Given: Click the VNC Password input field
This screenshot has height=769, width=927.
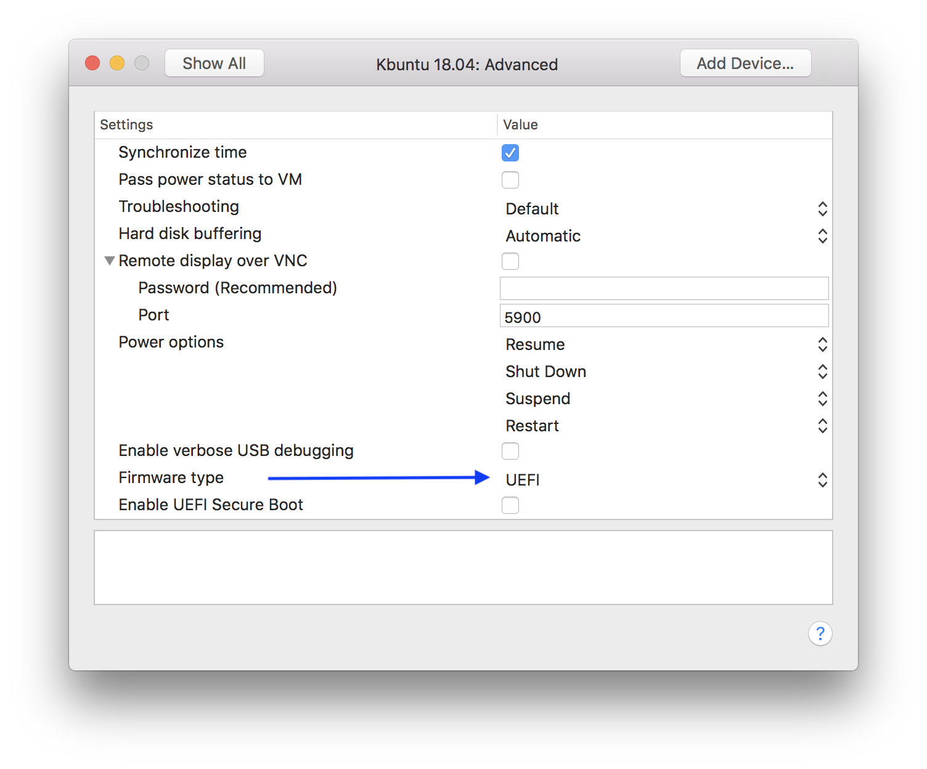Looking at the screenshot, I should pos(664,288).
